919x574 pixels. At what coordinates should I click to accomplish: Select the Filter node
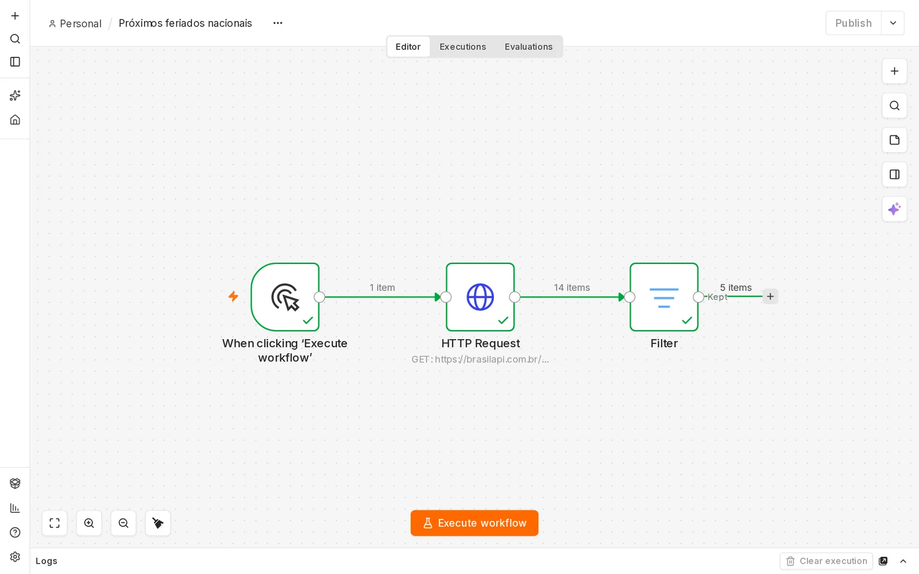coord(664,297)
